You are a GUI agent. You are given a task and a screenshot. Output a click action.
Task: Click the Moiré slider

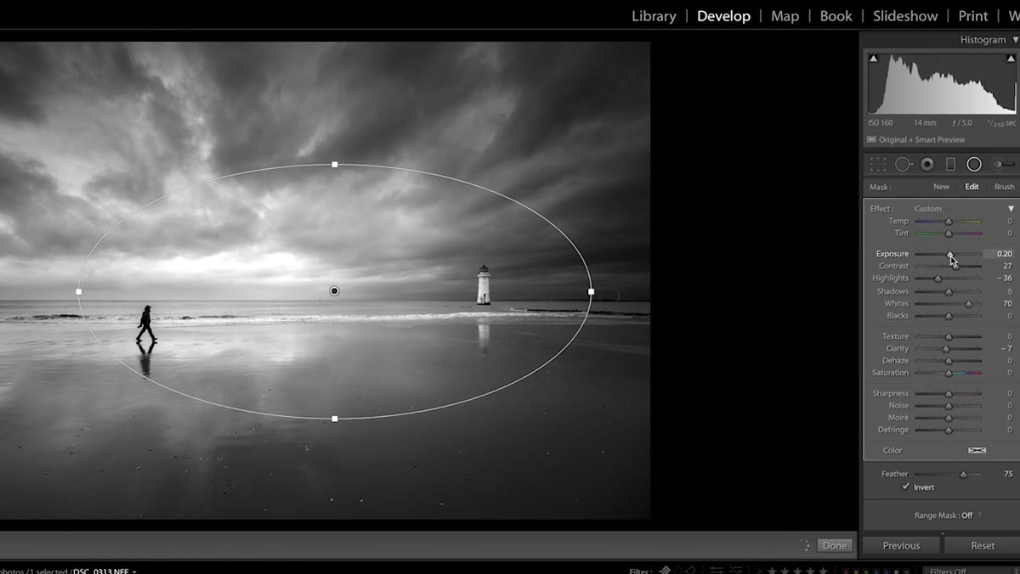[x=949, y=417]
